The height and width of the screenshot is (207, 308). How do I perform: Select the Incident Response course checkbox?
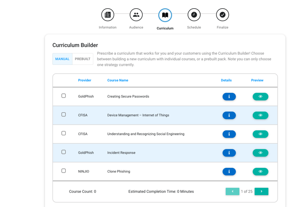click(x=63, y=152)
